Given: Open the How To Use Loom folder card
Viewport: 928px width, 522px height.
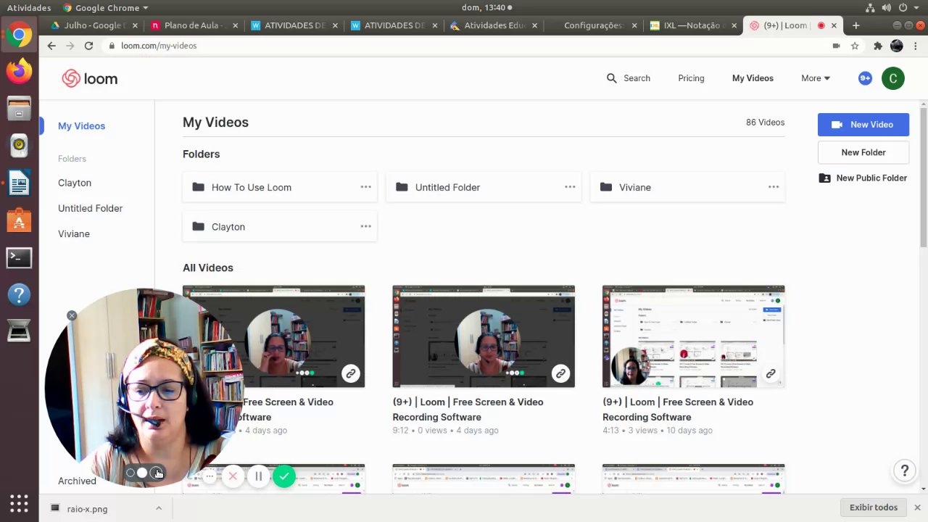Looking at the screenshot, I should point(280,187).
